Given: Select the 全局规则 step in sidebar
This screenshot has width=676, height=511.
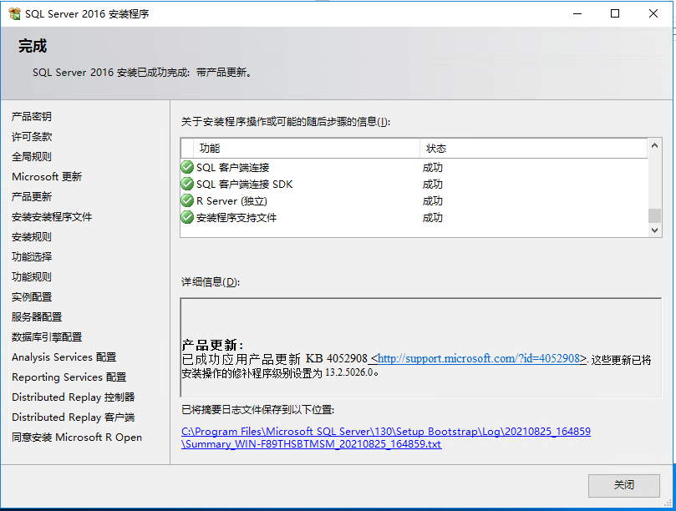Looking at the screenshot, I should point(32,156).
